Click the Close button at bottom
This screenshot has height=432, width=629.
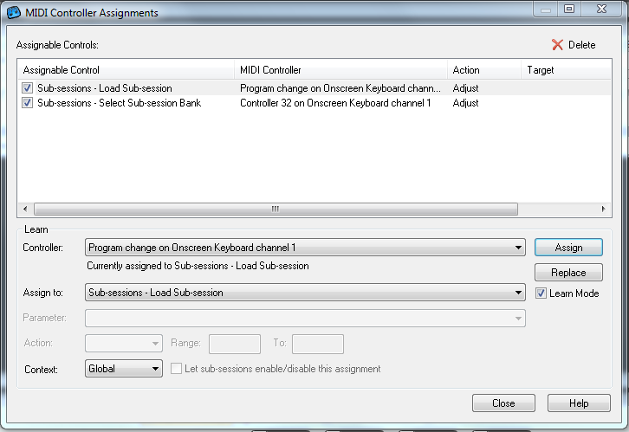[x=503, y=403]
